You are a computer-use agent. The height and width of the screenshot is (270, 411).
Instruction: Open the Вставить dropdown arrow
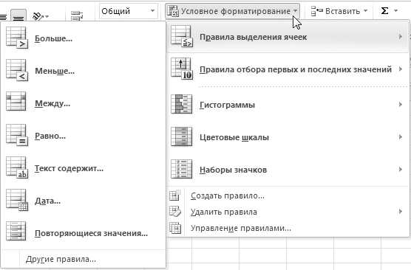[365, 11]
